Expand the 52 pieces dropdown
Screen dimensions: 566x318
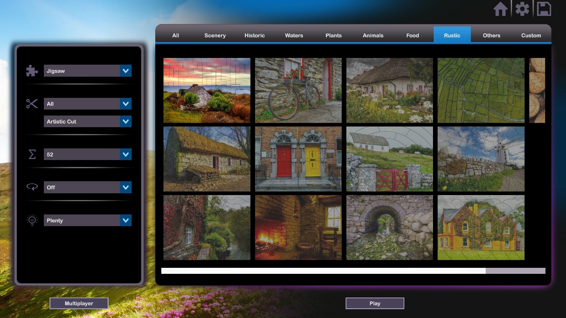126,154
